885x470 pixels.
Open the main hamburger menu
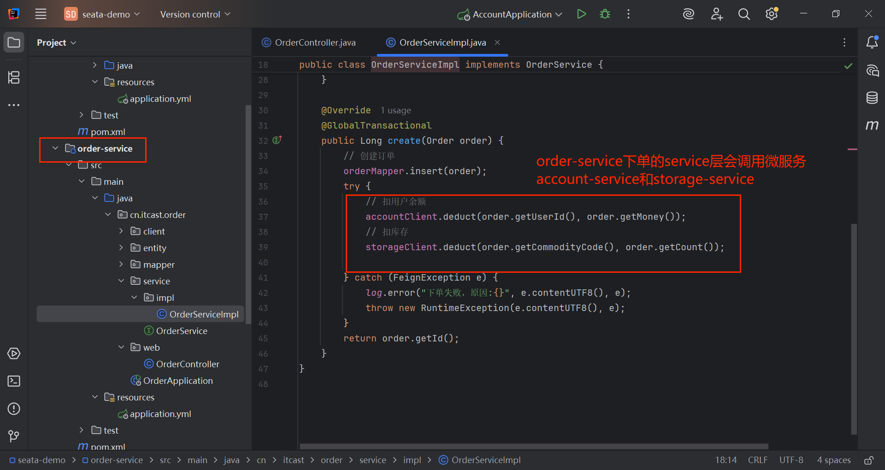41,14
